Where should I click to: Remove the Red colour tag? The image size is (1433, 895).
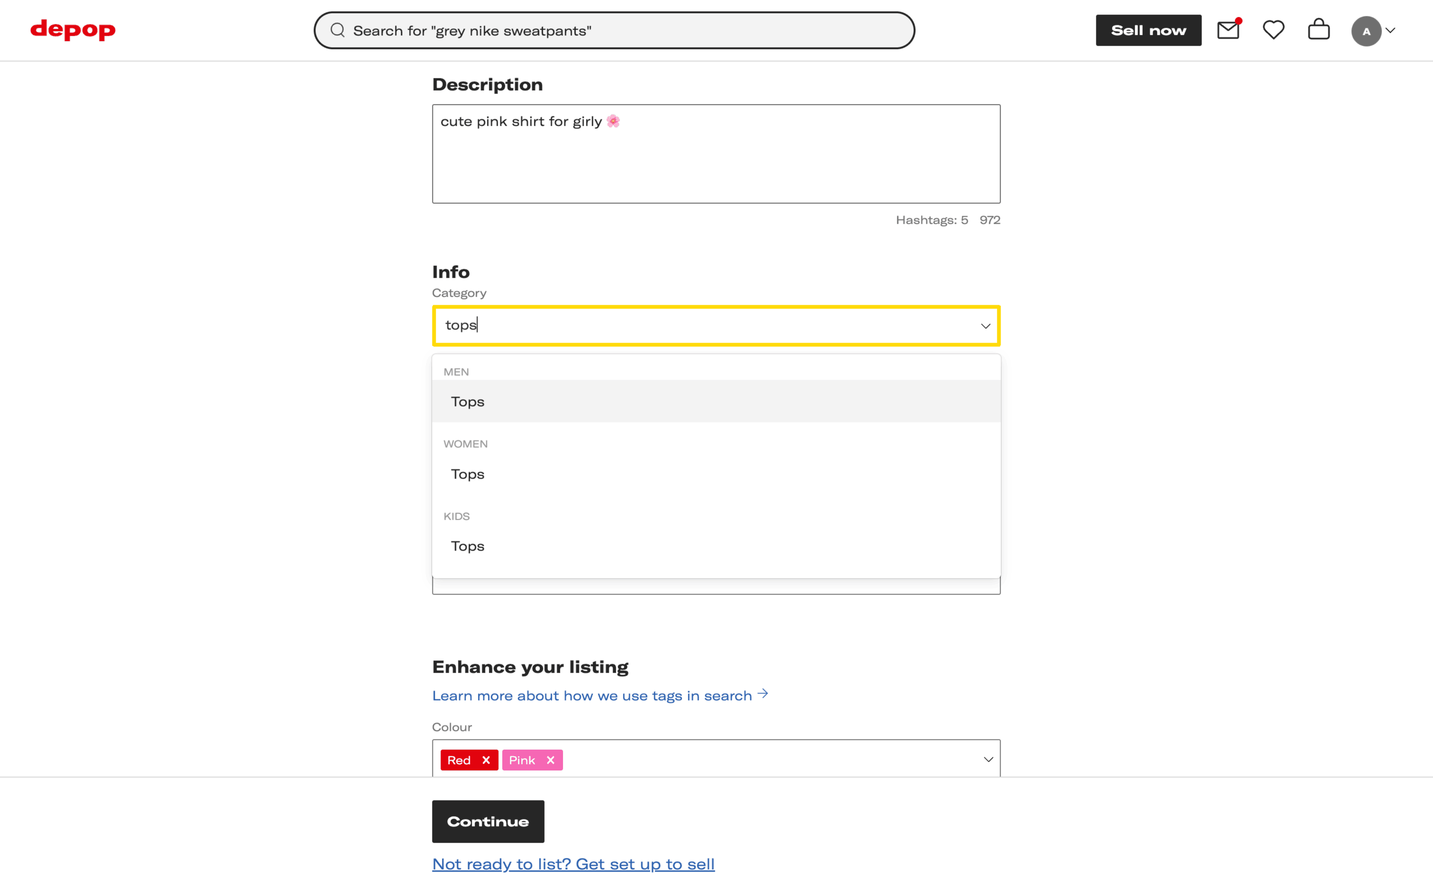pos(486,760)
